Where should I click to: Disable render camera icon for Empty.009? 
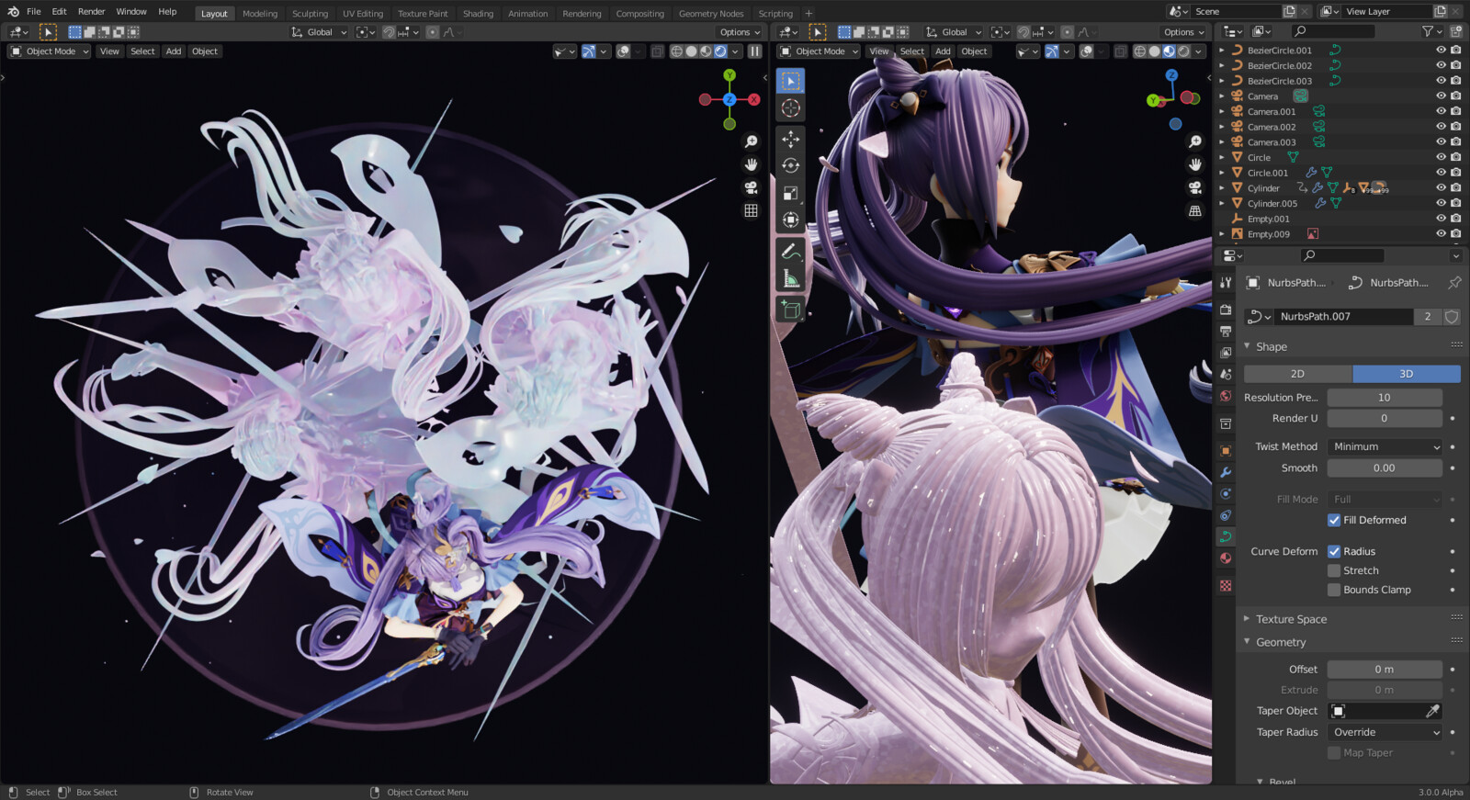coord(1455,234)
